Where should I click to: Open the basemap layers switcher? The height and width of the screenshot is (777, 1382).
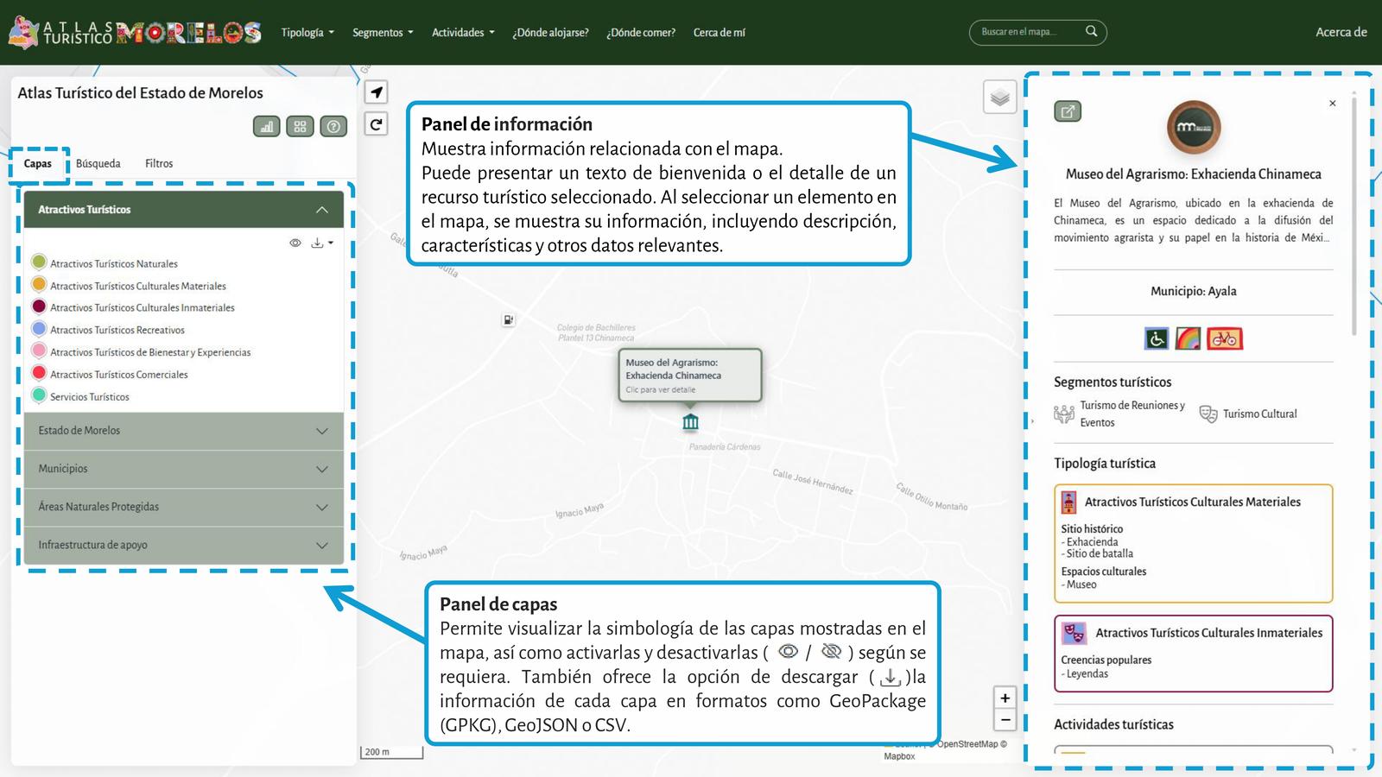pos(999,98)
